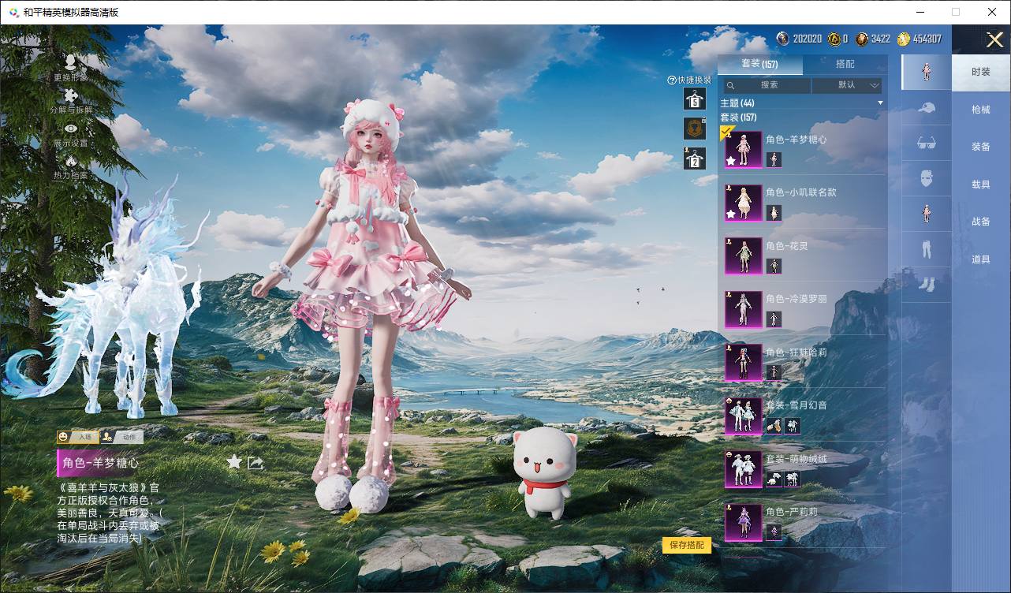Toggle the 展示设置 eye icon
This screenshot has width=1011, height=593.
pos(71,129)
